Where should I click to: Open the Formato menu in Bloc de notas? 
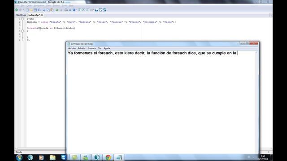[x=91, y=48]
